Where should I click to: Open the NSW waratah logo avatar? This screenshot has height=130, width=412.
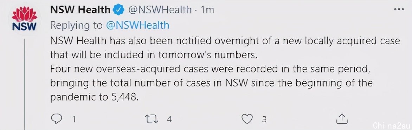click(25, 19)
